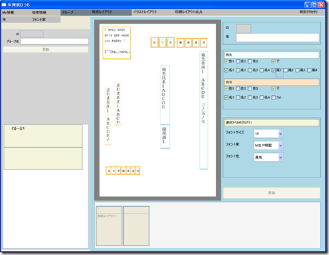The height and width of the screenshot is (255, 329).
Task: Click the 自分 section header bar
Action: coord(272,82)
